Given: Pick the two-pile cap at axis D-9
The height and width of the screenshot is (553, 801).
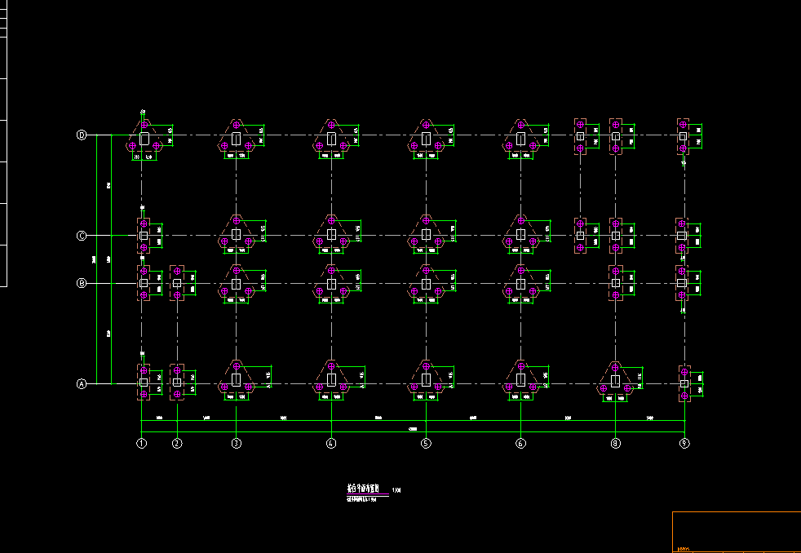Looking at the screenshot, I should (683, 136).
